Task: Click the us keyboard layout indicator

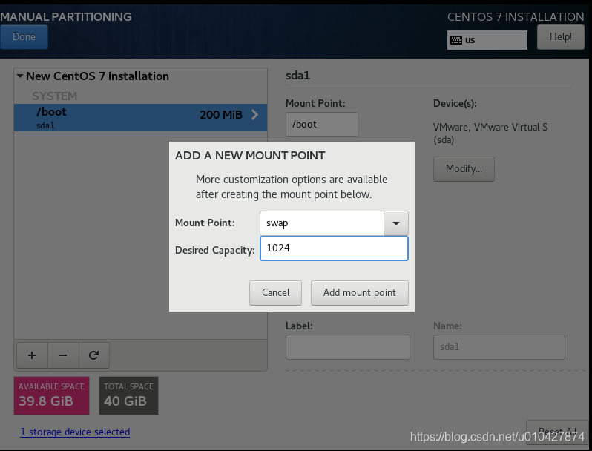Action: 487,40
